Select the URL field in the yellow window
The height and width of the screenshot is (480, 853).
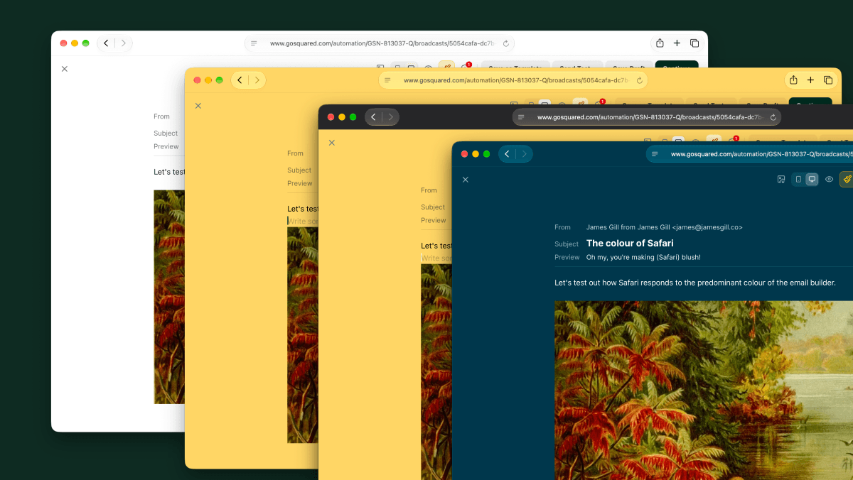(x=513, y=80)
